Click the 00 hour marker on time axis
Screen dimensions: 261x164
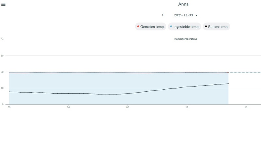(9, 107)
